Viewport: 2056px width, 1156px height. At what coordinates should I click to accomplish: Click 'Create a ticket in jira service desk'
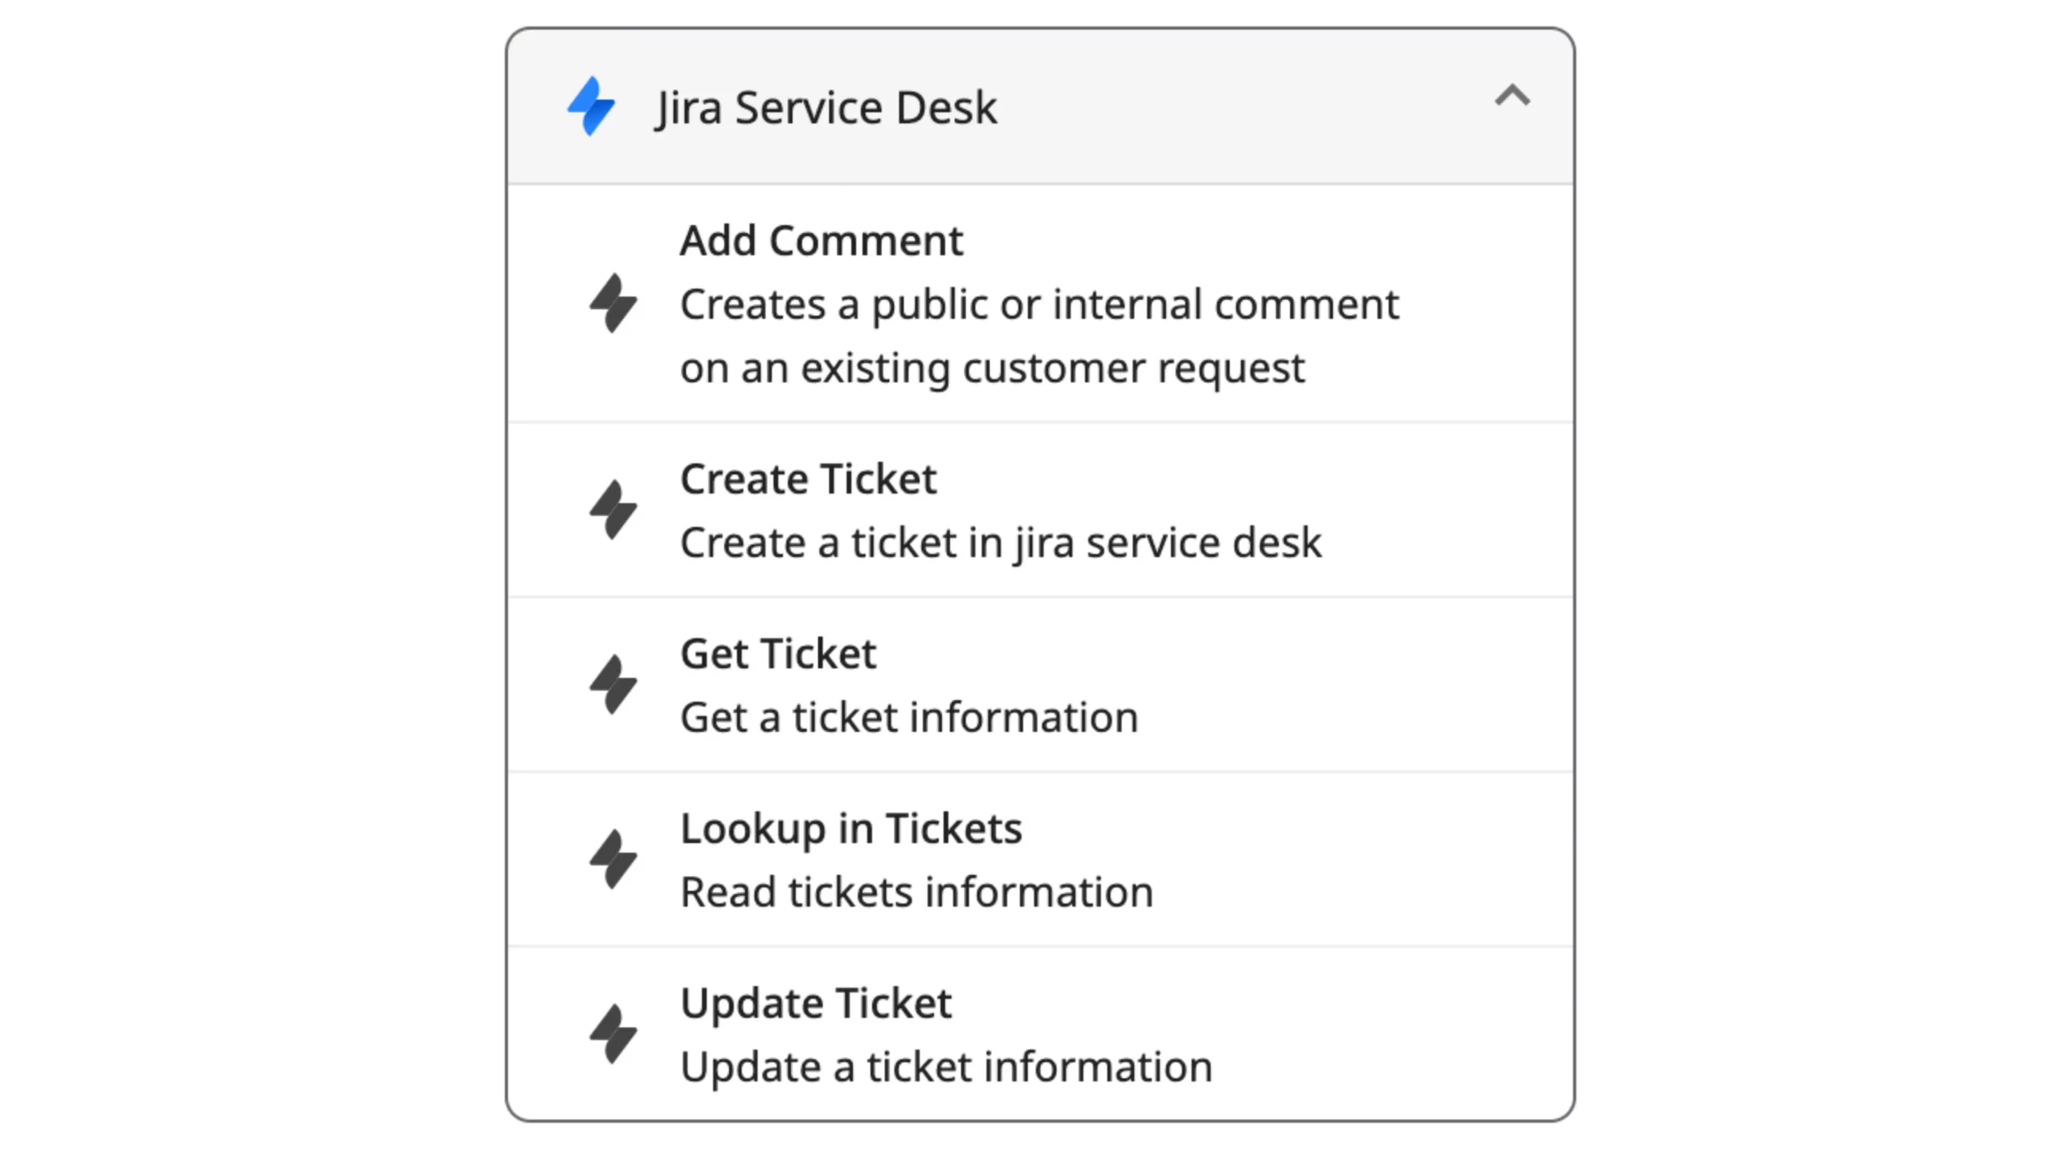tap(1000, 543)
